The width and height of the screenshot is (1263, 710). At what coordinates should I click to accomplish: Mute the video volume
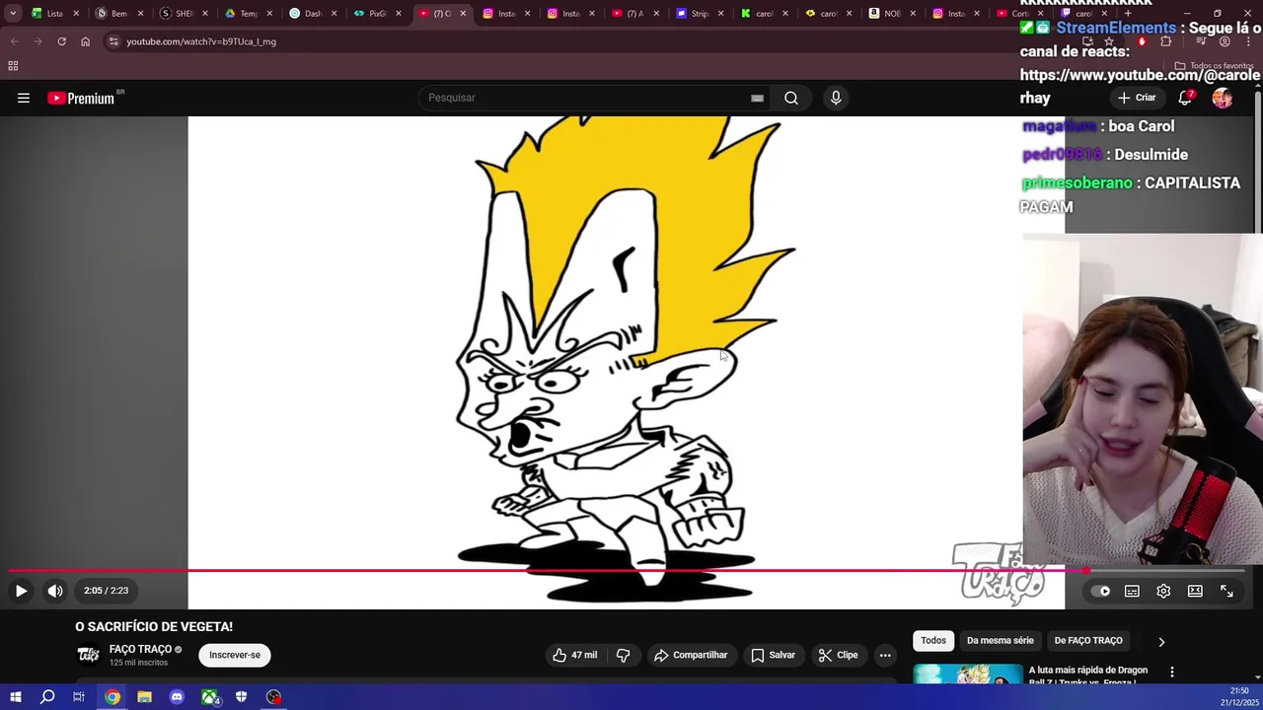(x=55, y=591)
